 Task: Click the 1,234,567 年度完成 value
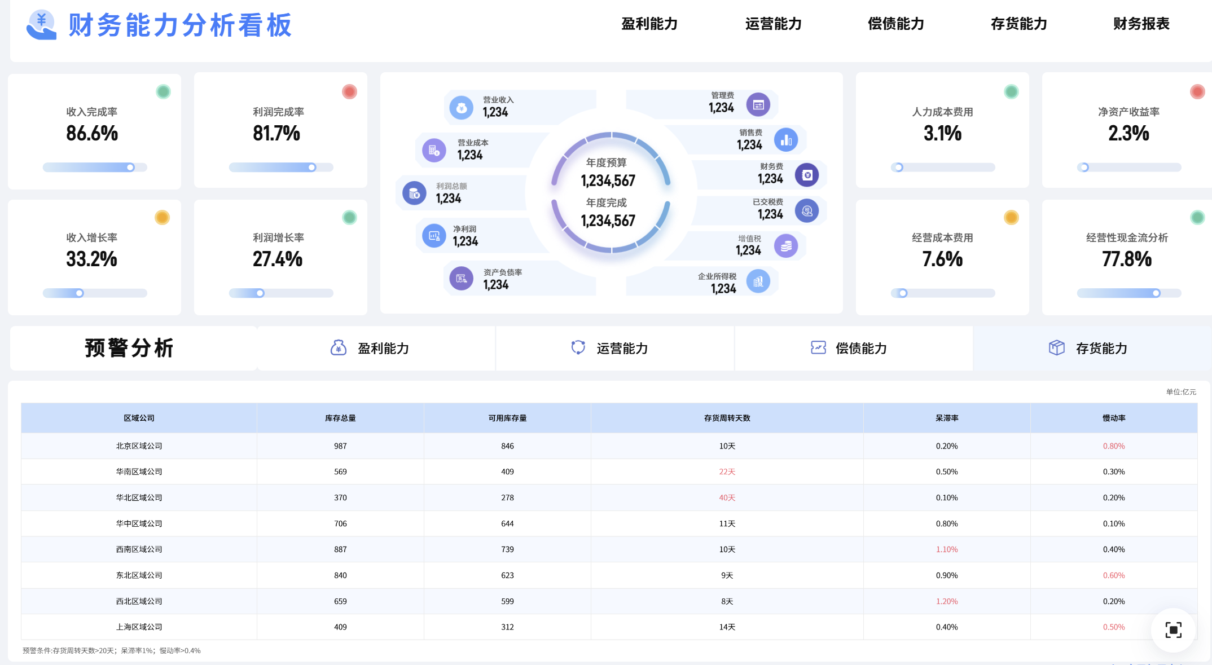point(608,221)
